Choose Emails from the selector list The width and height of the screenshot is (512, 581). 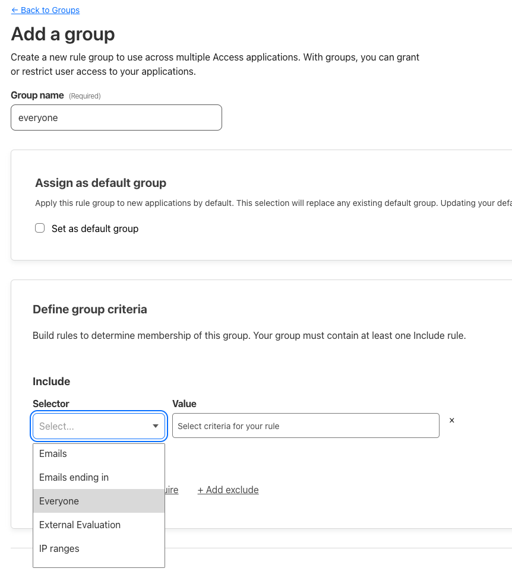[53, 453]
